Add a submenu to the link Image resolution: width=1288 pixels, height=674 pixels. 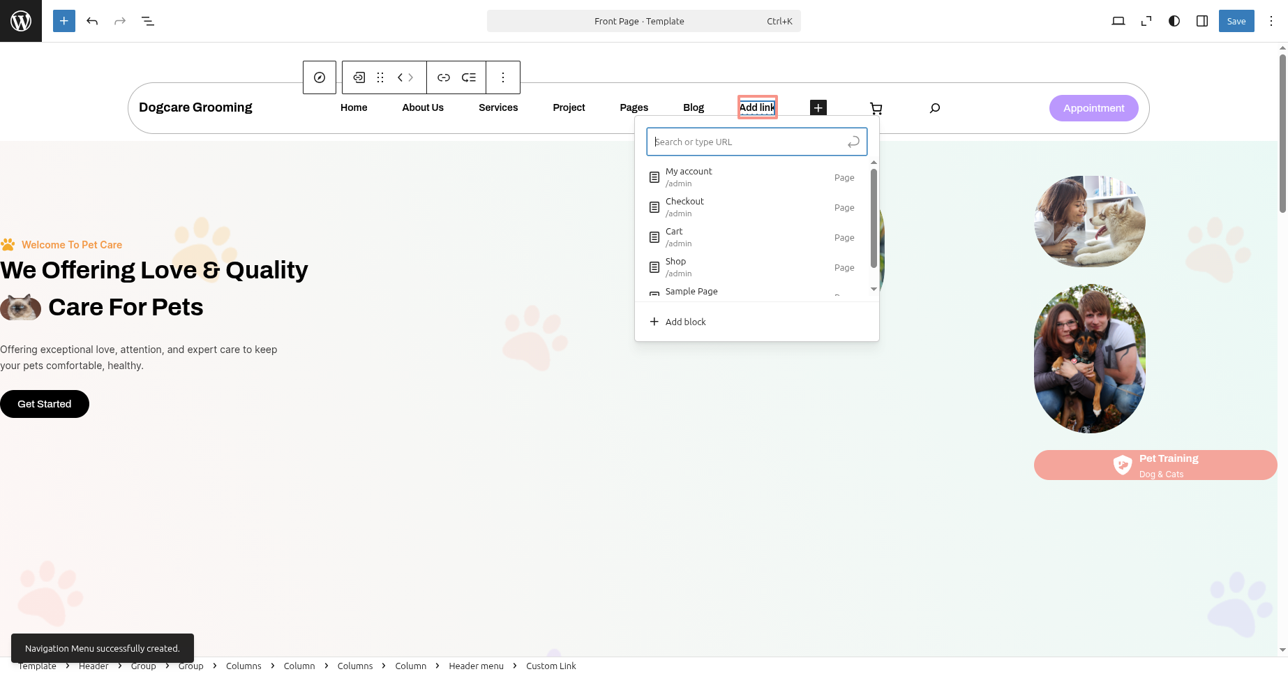469,77
